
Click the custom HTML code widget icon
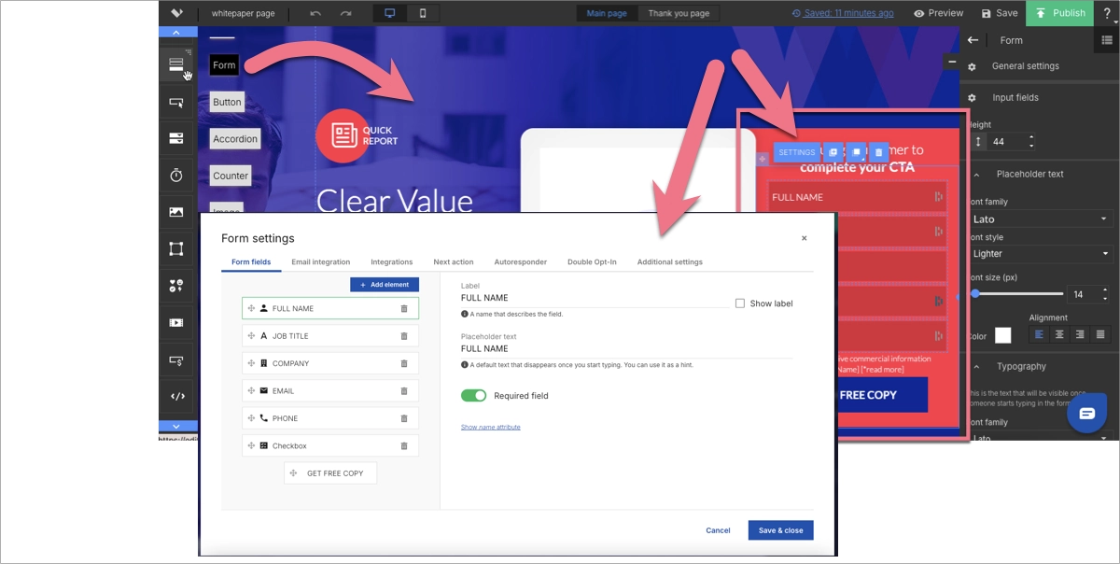tap(175, 396)
